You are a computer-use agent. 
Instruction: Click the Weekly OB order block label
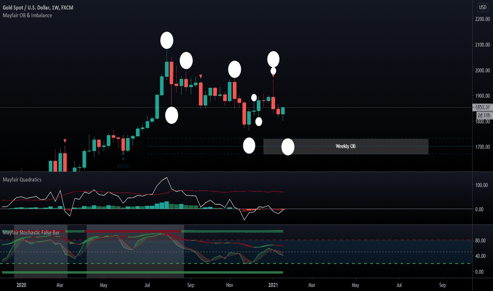(x=345, y=146)
